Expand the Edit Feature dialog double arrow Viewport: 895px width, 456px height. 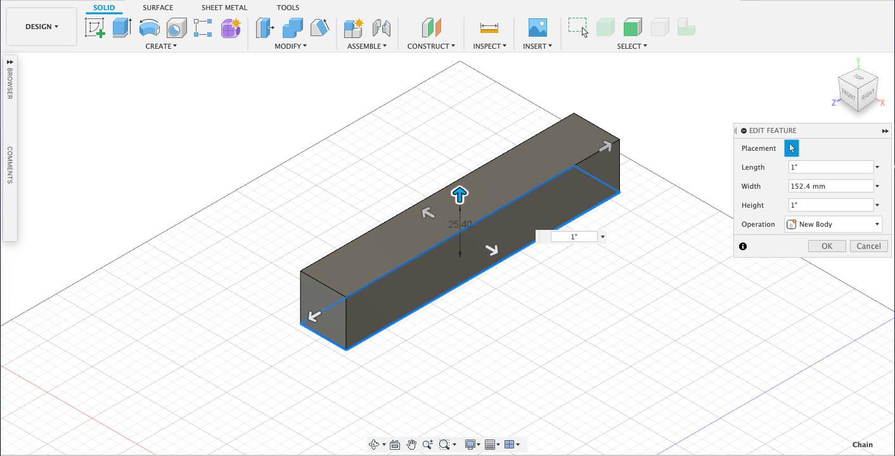tap(885, 131)
